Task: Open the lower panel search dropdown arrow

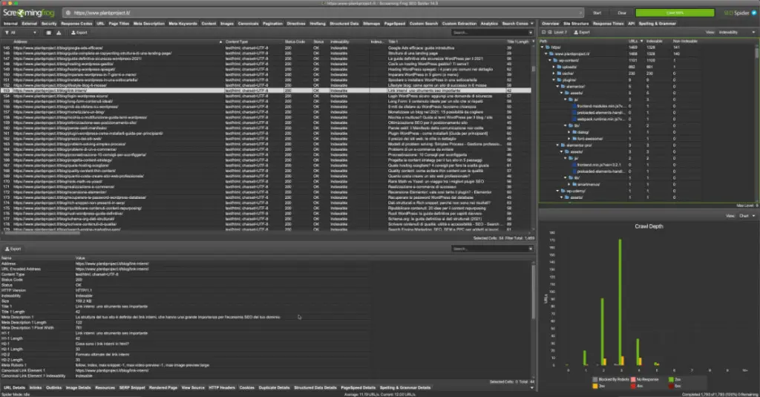Action: click(530, 249)
